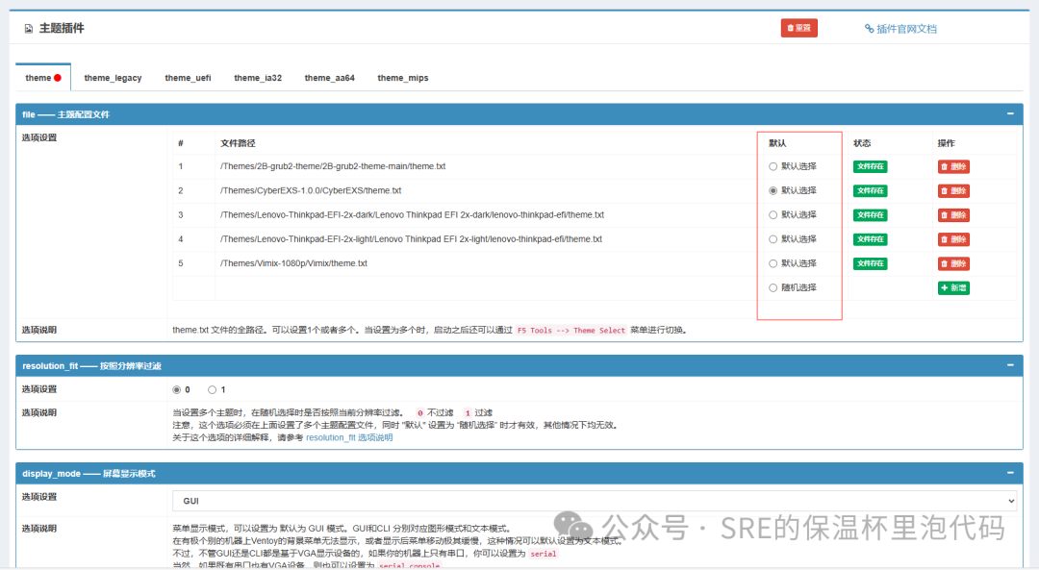Collapse the resolution_fit panel

[1010, 365]
